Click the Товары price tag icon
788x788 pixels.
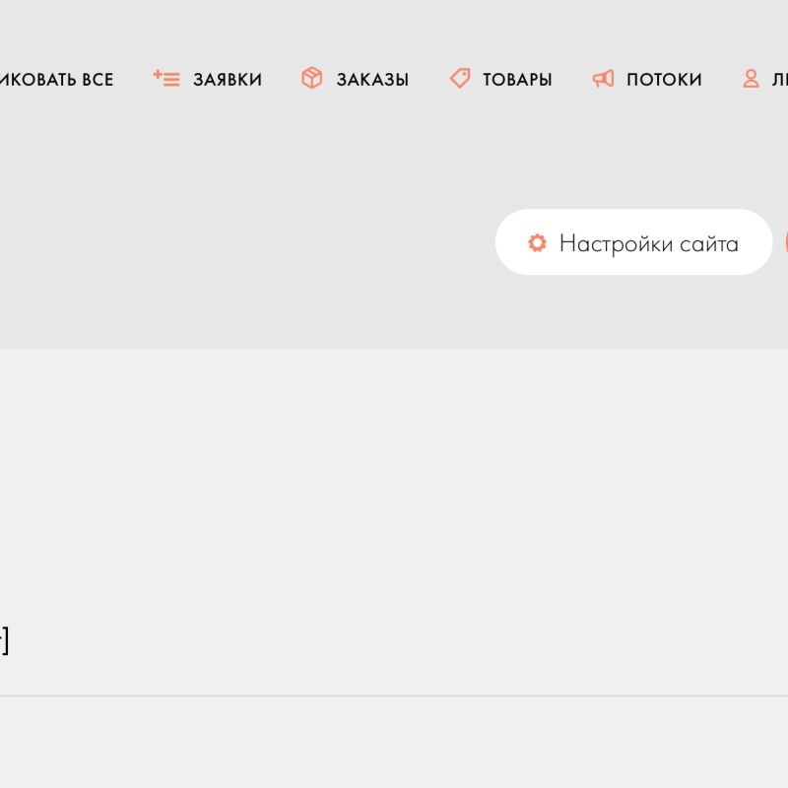click(460, 79)
